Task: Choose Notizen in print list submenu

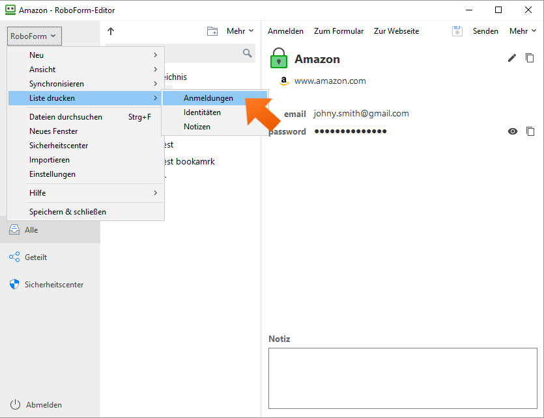Action: tap(215, 127)
